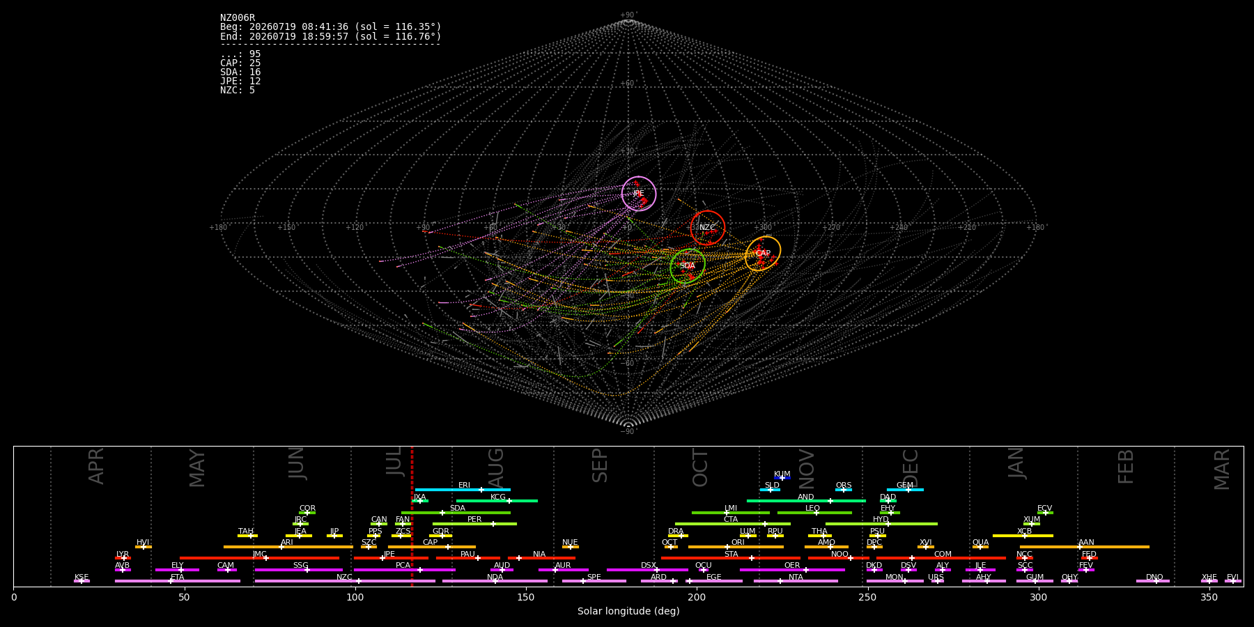Pick the orange CAP radiant circle on sky map

point(763,254)
